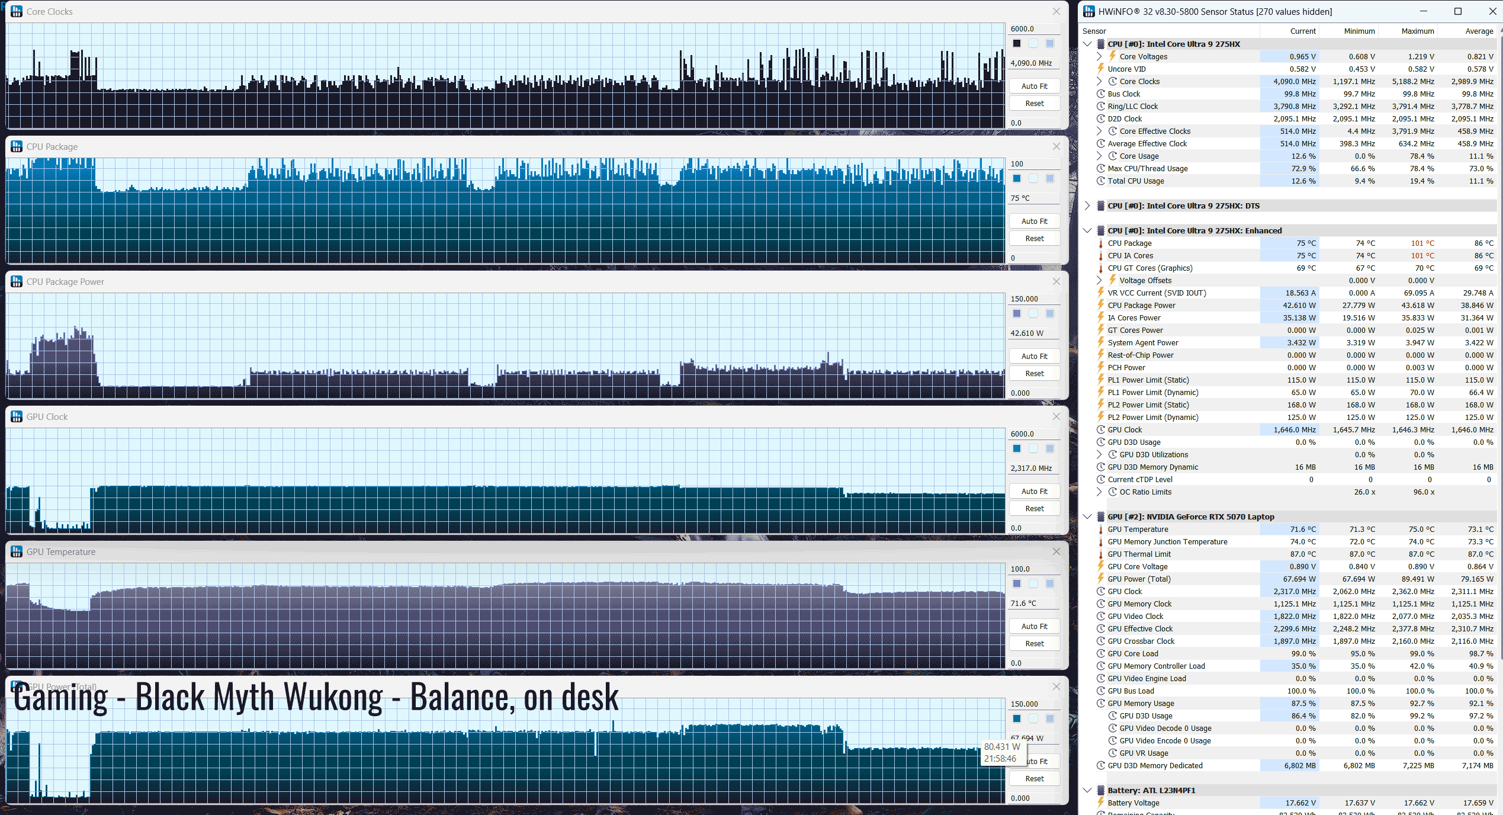The width and height of the screenshot is (1503, 815).
Task: Expand the OC Ratio Limits entry
Action: (x=1100, y=492)
